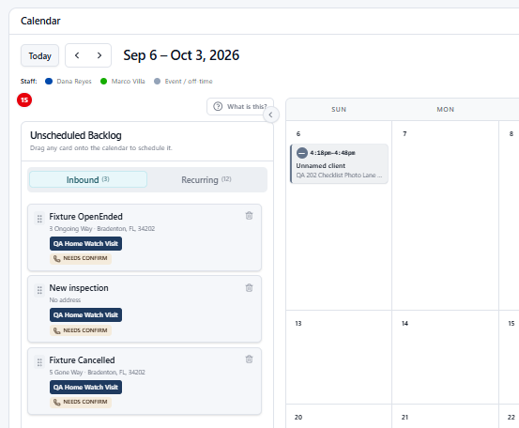Collapse the Unscheduled Backlog panel chevron
This screenshot has width=519, height=428.
270,115
